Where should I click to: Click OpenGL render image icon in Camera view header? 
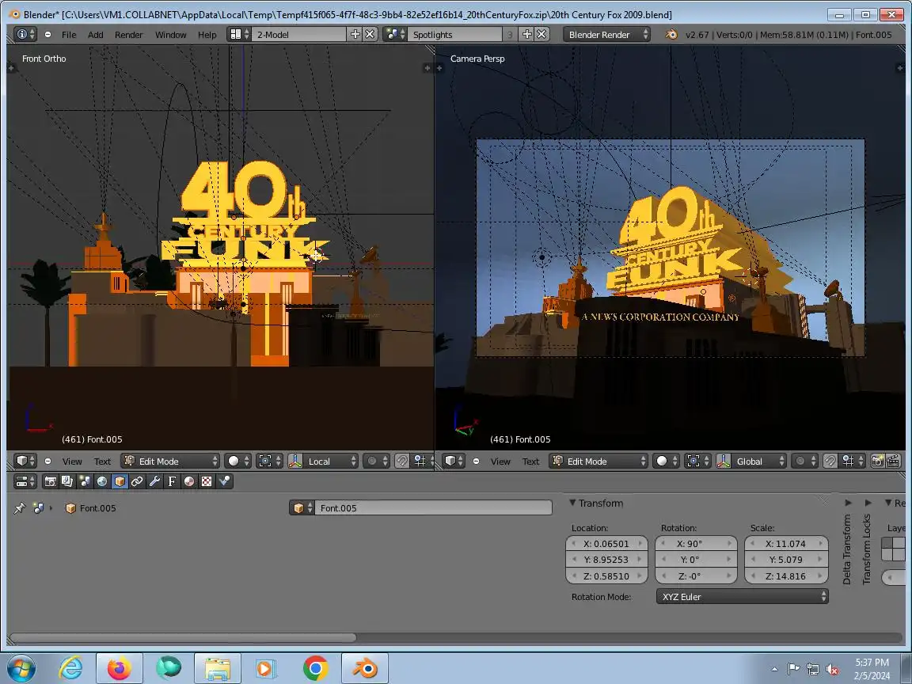[x=877, y=462]
